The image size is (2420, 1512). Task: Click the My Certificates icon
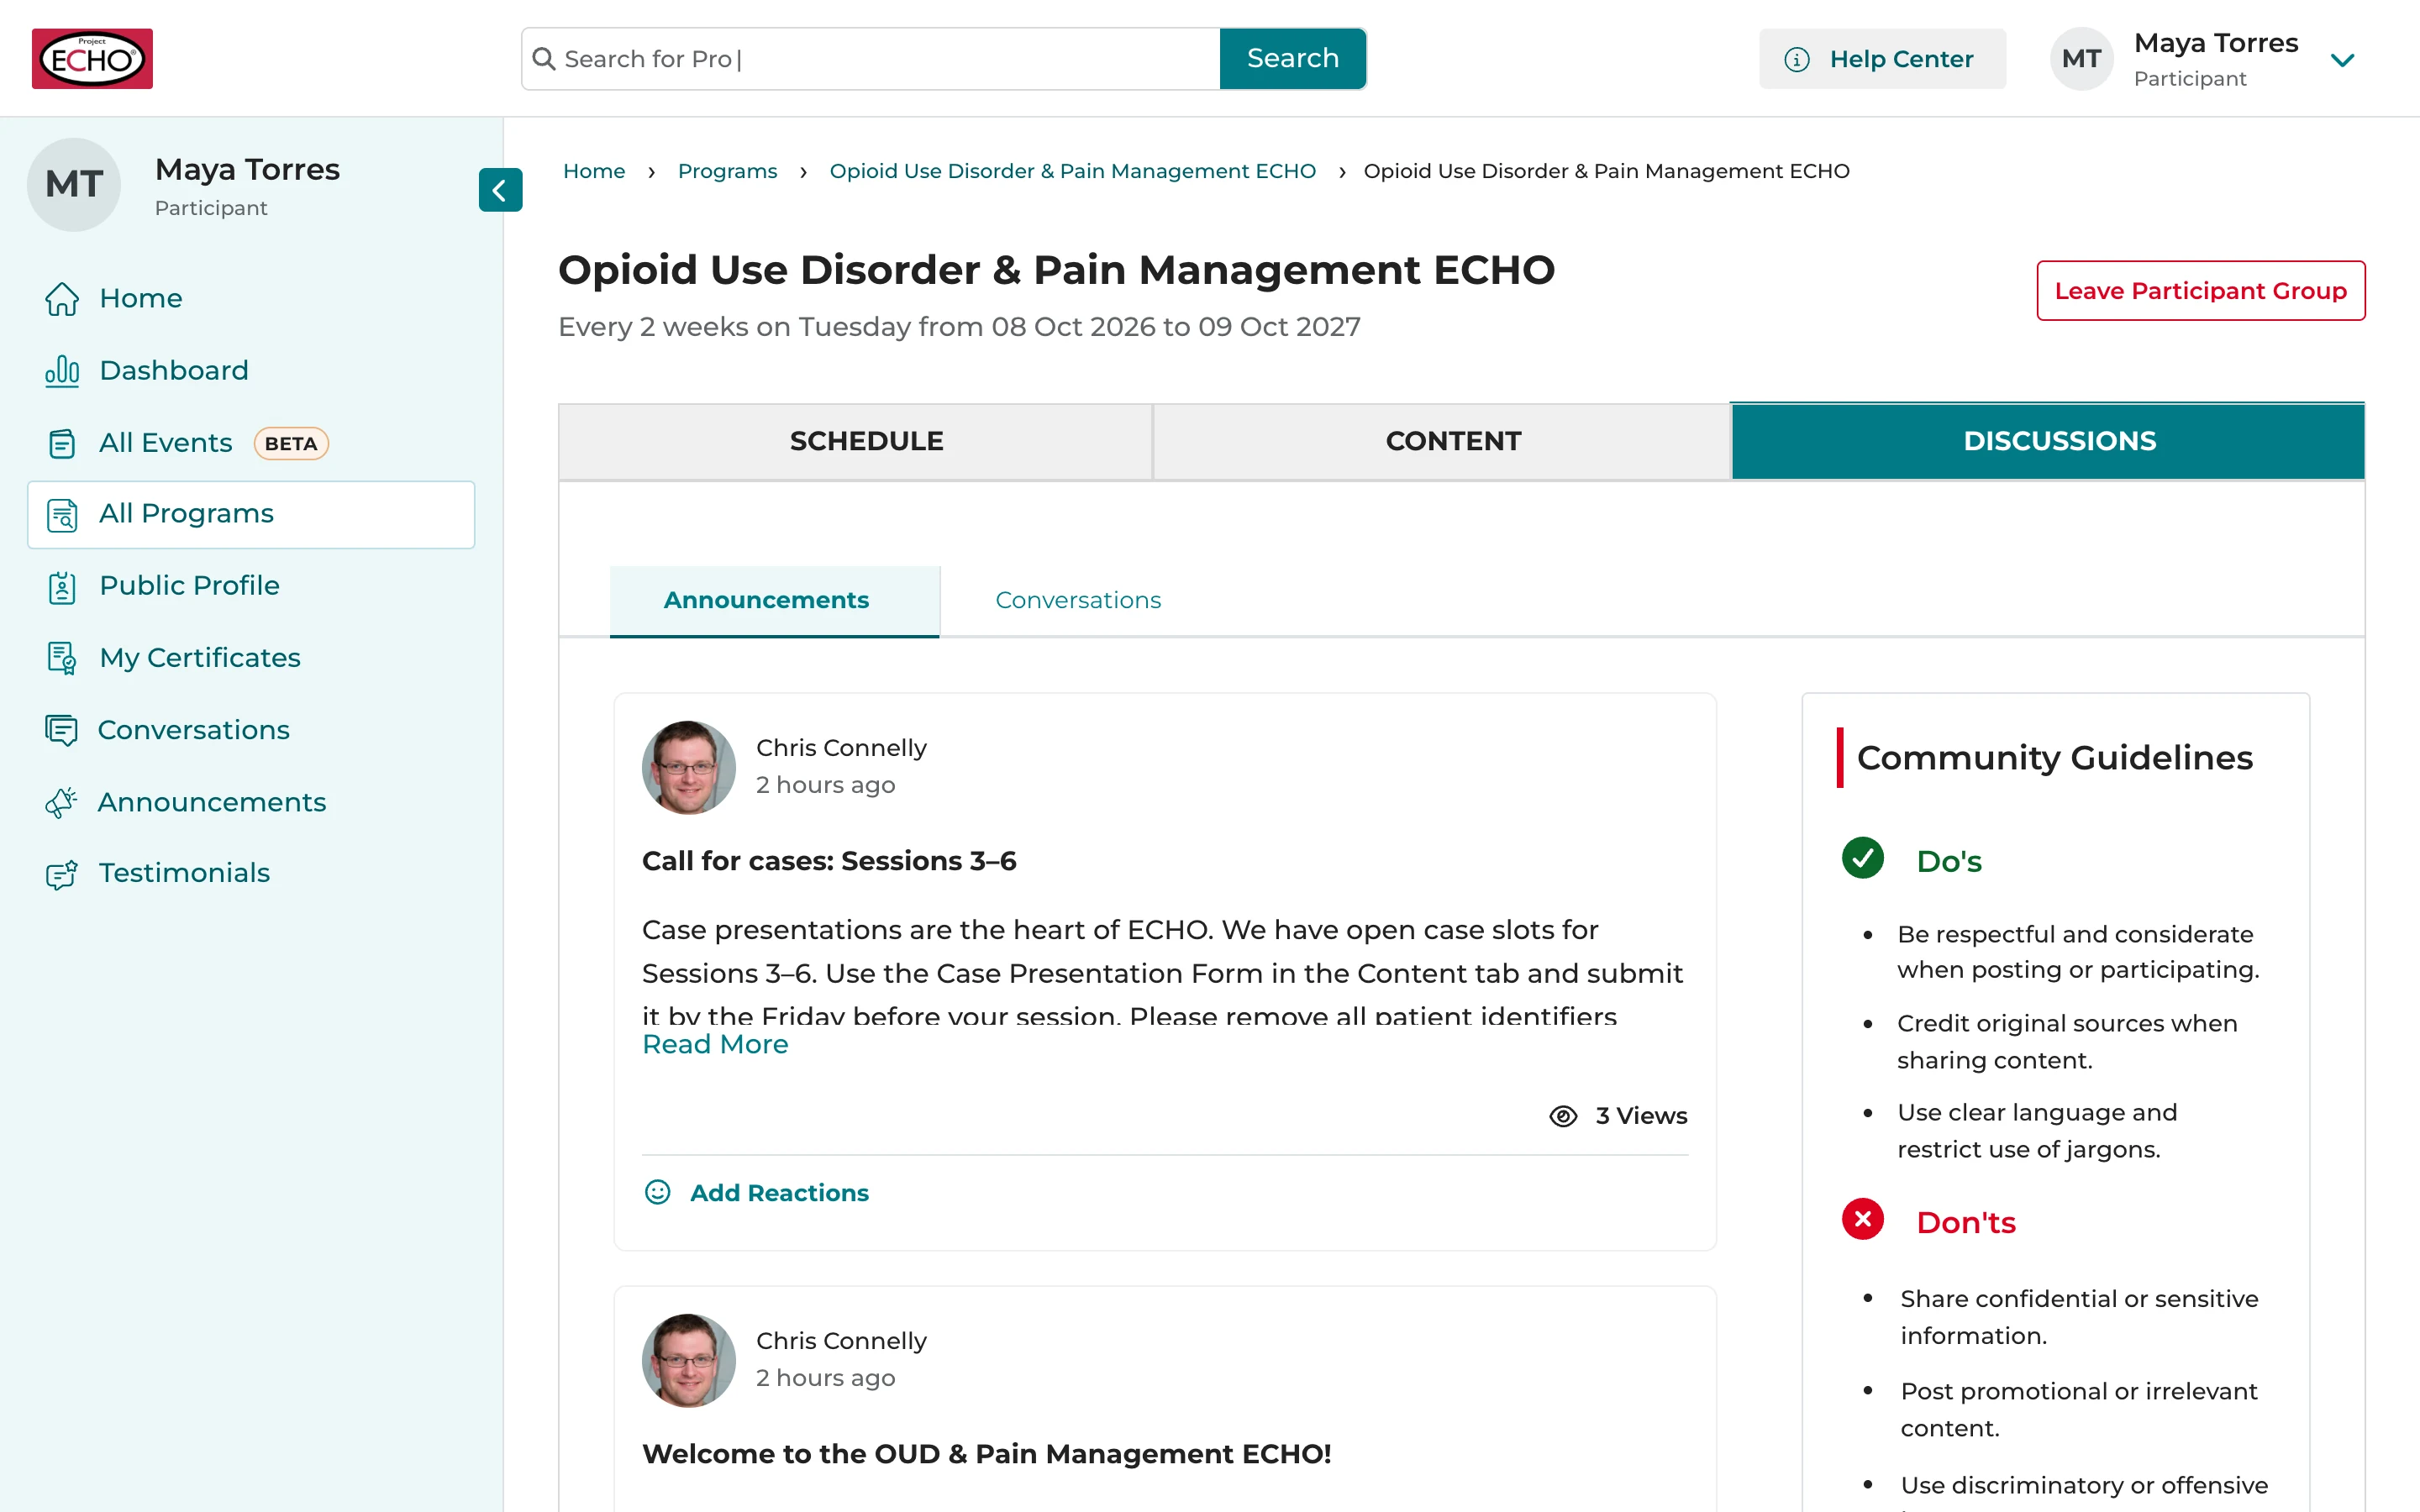(x=62, y=658)
